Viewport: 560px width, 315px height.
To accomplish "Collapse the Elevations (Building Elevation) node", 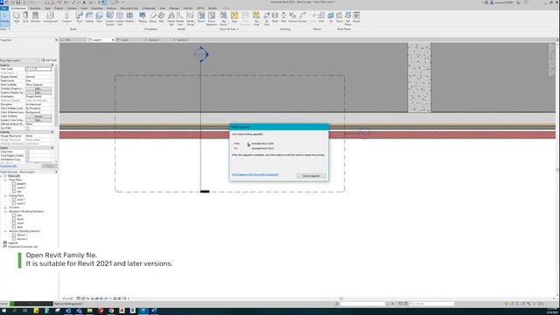I will point(5,212).
